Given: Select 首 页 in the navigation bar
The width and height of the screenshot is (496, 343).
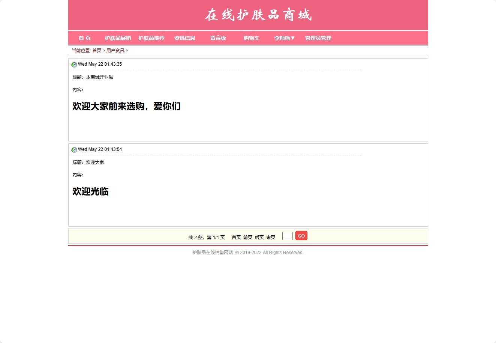Looking at the screenshot, I should (84, 38).
